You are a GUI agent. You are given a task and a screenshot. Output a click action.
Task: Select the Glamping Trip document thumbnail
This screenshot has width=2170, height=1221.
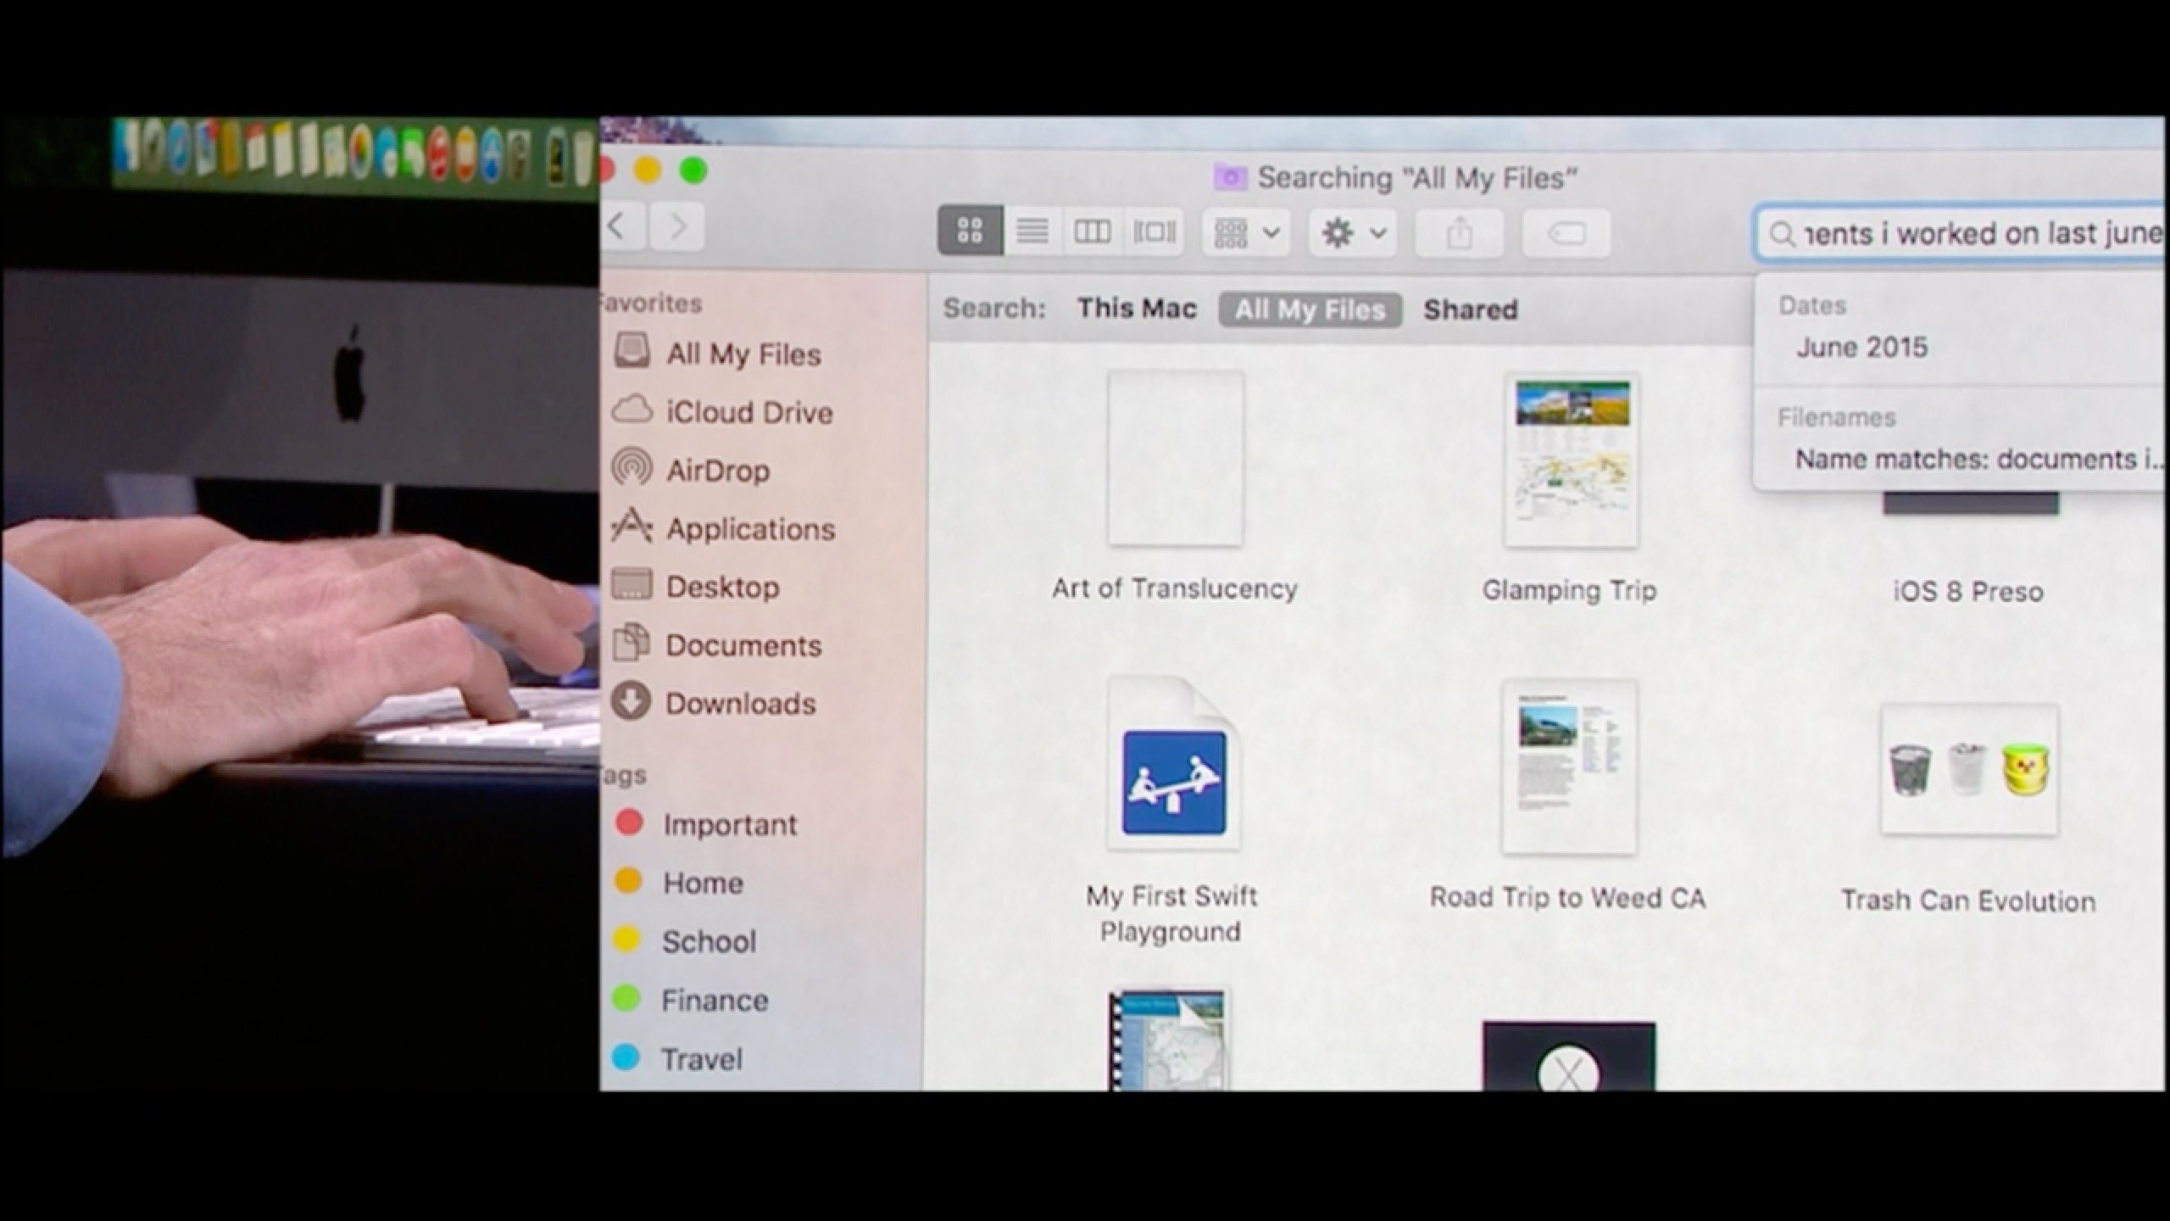click(x=1570, y=460)
